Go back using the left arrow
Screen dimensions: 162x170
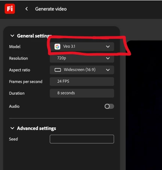coord(27,9)
